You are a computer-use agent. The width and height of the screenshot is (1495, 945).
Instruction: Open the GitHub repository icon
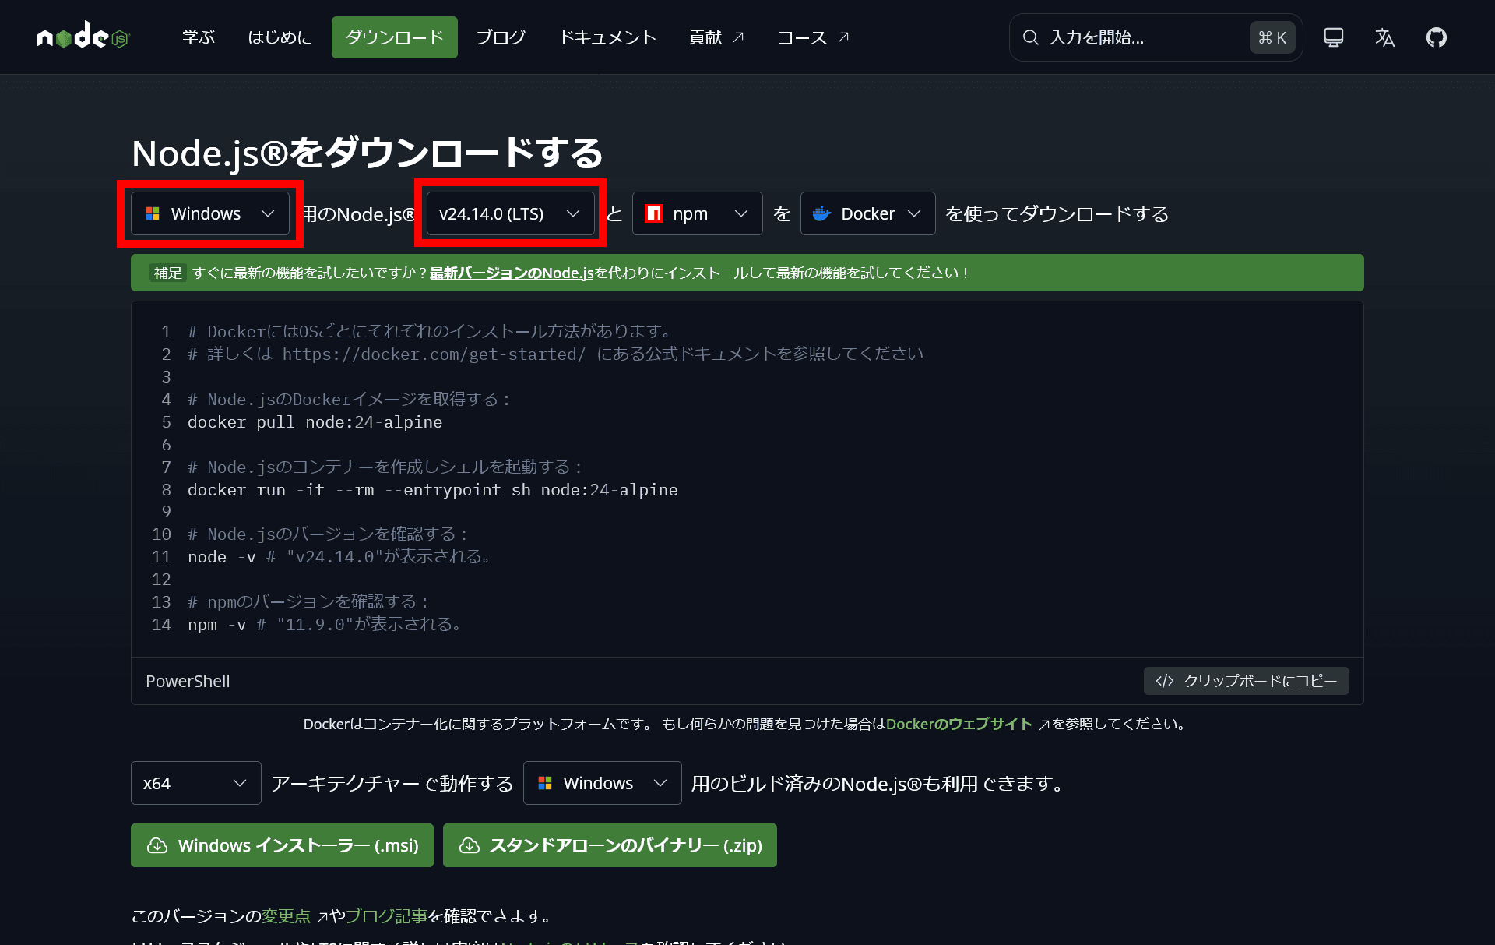1436,37
